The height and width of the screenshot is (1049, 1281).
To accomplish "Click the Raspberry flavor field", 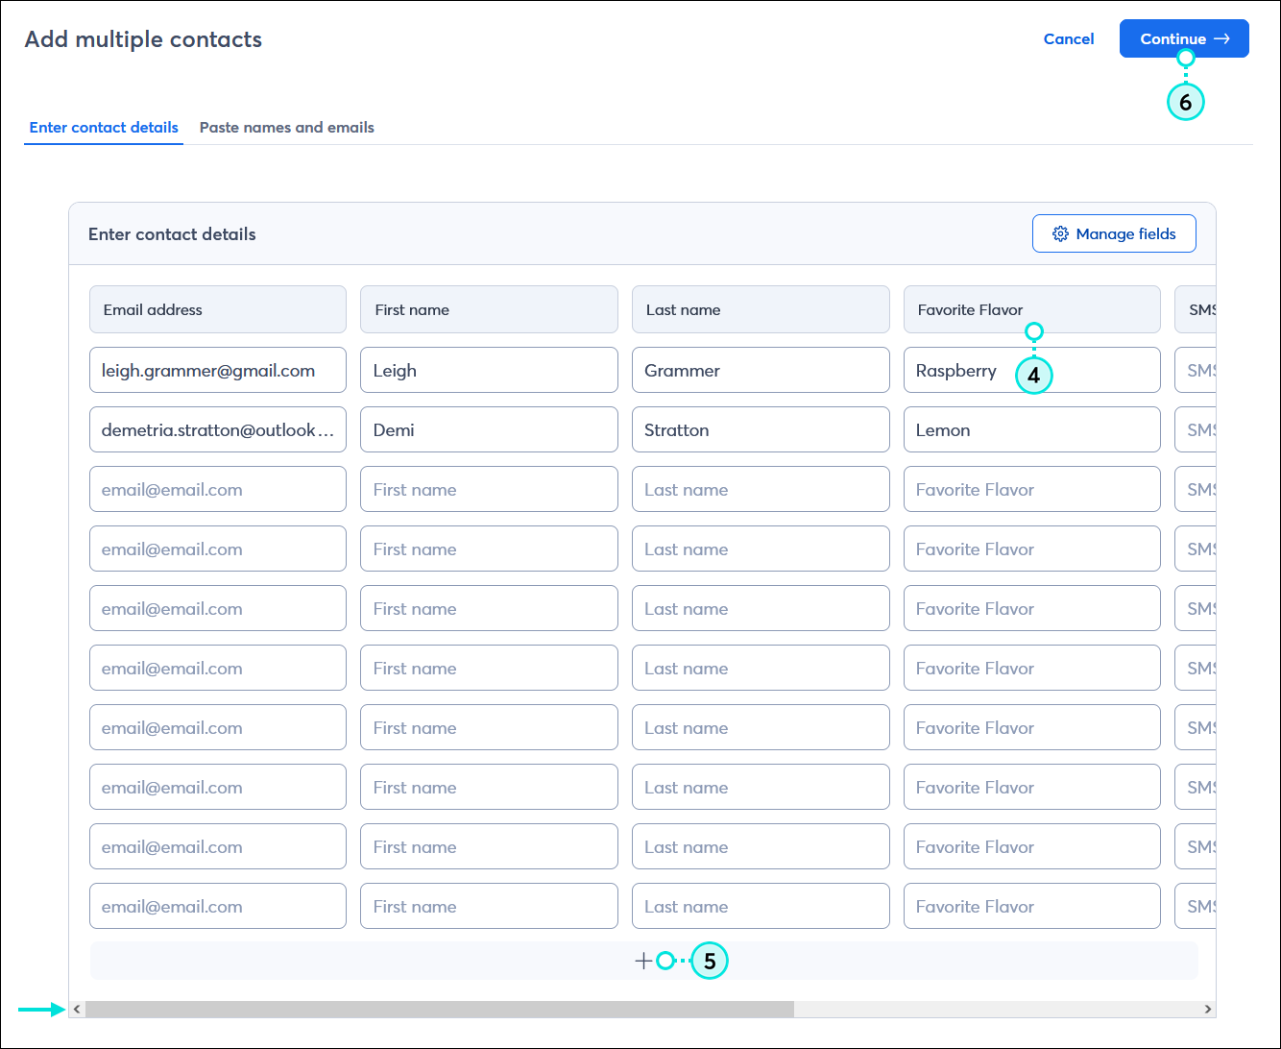I will (1032, 370).
